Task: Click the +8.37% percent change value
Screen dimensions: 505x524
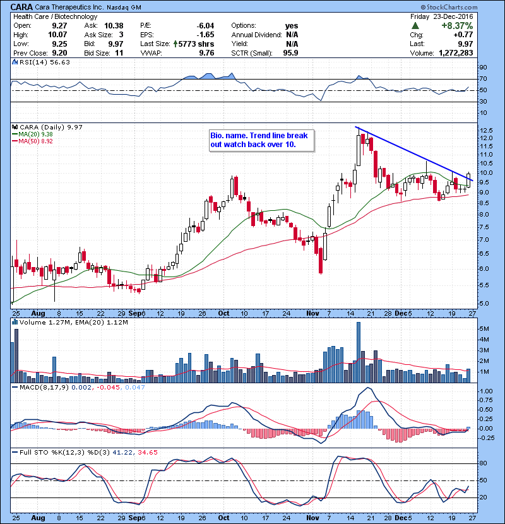Action: 457,26
